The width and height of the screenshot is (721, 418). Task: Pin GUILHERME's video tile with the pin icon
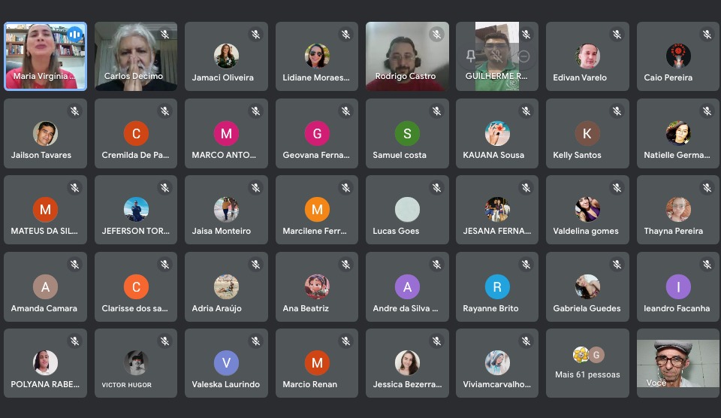tap(470, 56)
